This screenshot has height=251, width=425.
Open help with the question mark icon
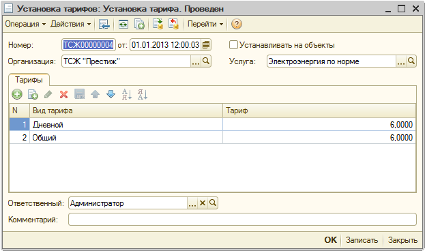[x=236, y=24]
